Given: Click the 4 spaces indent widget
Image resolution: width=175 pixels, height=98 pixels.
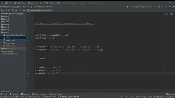Looking at the screenshot, I should pyautogui.click(x=139, y=97).
